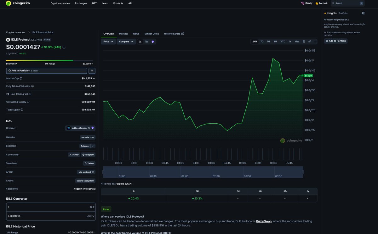Toggle the Insights sidebar panel icon
This screenshot has height=234, width=378.
364,13
